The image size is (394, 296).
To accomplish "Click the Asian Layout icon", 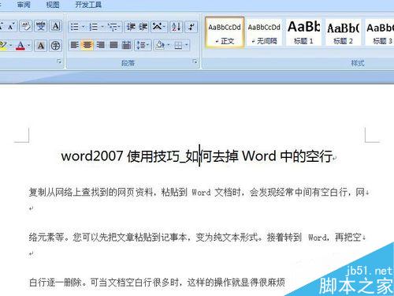I will [x=157, y=27].
